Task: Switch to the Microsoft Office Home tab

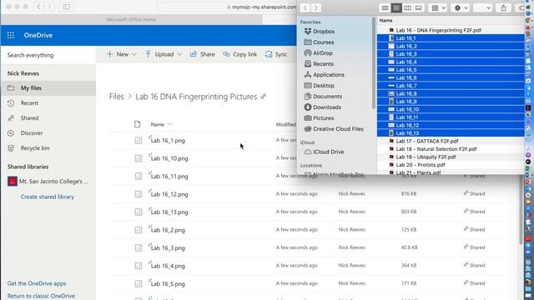Action: click(132, 20)
